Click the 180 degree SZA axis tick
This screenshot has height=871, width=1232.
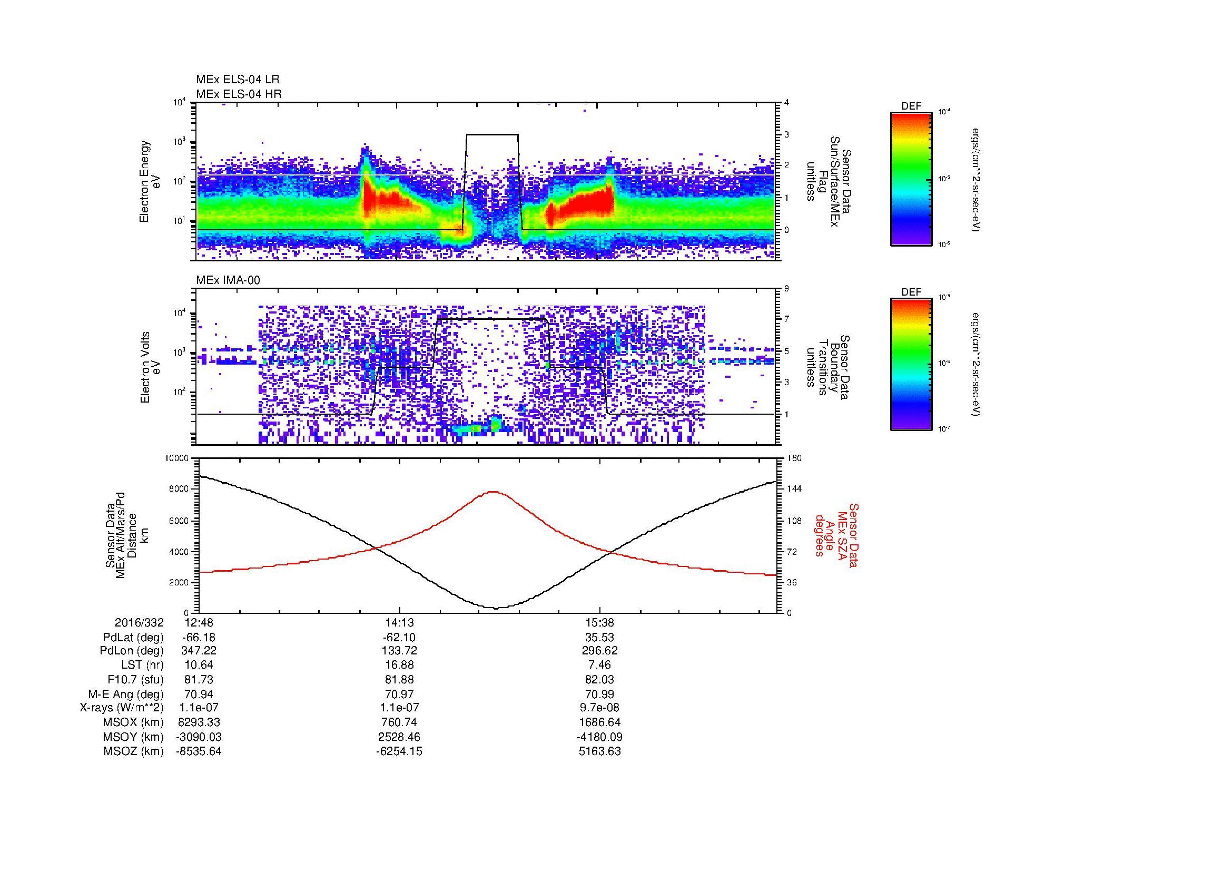tap(795, 458)
